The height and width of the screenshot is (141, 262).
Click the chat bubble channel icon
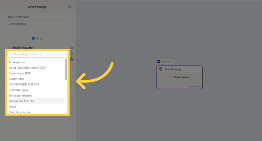coord(42,38)
